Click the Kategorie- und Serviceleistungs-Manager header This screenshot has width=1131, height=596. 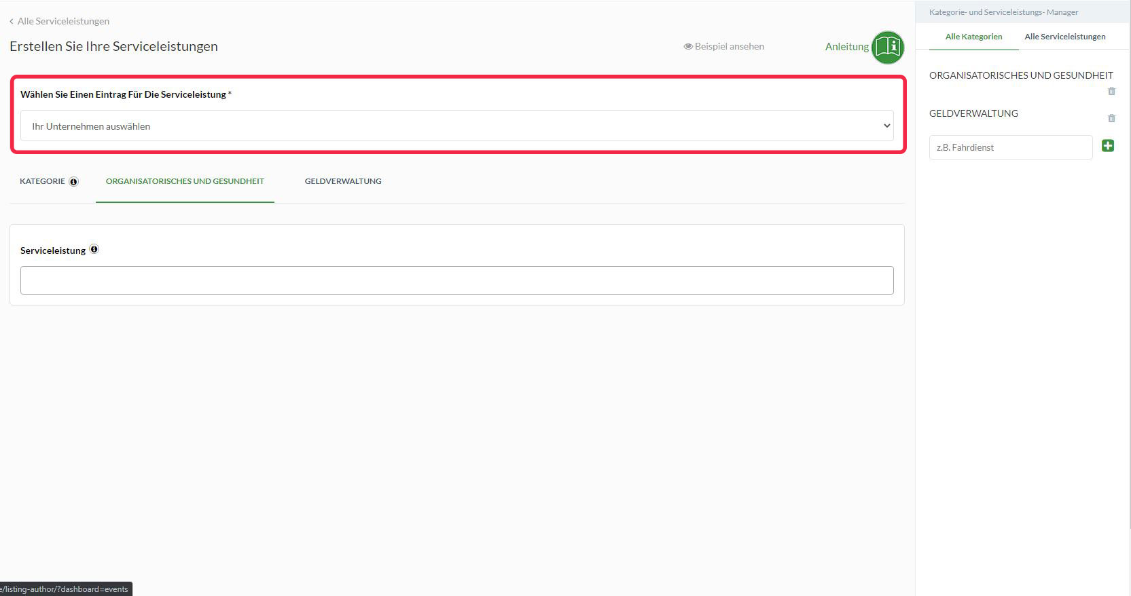coord(1003,12)
